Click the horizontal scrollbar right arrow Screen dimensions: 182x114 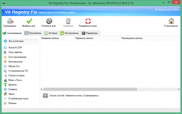coord(179,89)
